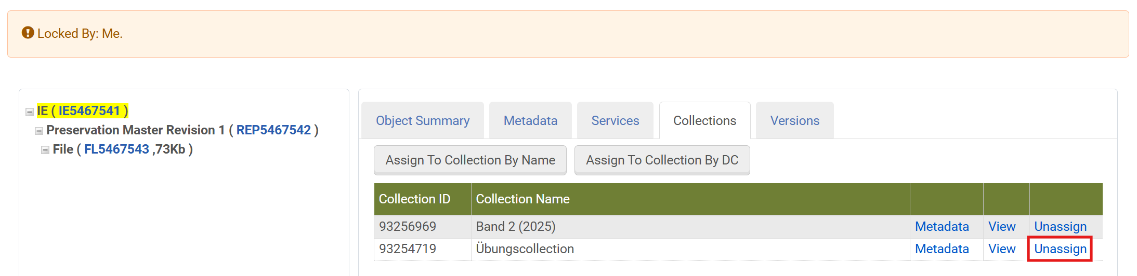The image size is (1137, 276).
Task: Unassign the Band 2 (2025) collection
Action: point(1060,227)
